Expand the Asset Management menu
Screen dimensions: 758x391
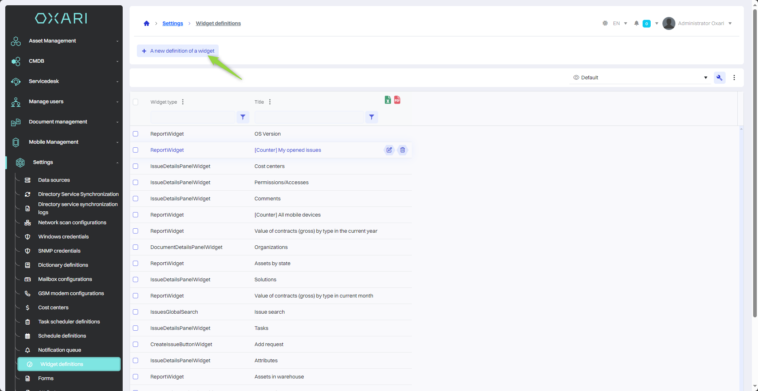tap(64, 41)
